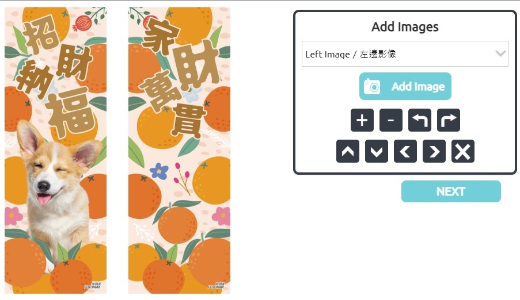Image resolution: width=520 pixels, height=300 pixels.
Task: Select the right orange banner preview
Action: (179, 151)
